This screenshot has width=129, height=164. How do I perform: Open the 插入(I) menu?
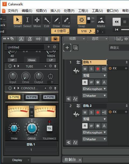[55, 11]
